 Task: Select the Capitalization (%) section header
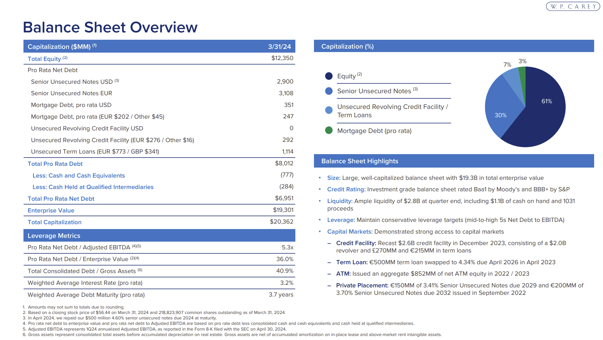(x=454, y=46)
